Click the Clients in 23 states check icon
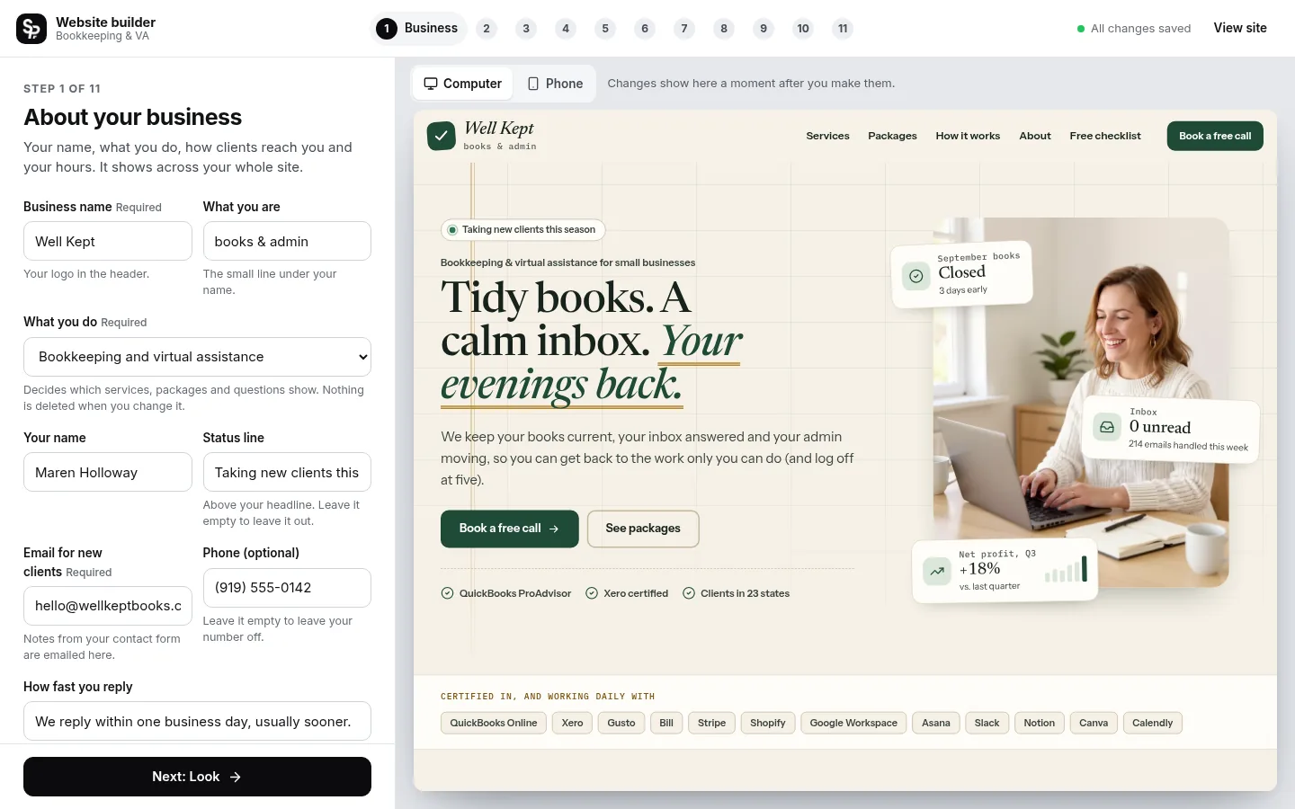 tap(689, 593)
